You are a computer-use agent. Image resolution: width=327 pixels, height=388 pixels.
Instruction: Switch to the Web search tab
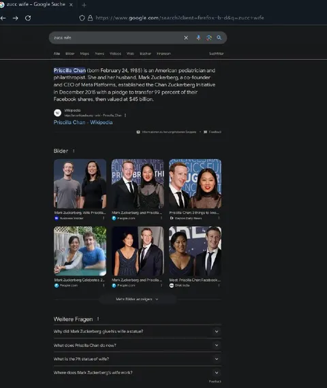point(130,54)
